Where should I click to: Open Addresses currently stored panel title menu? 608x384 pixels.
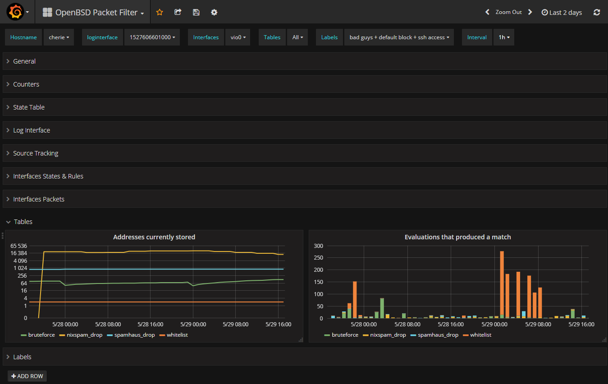tap(154, 237)
